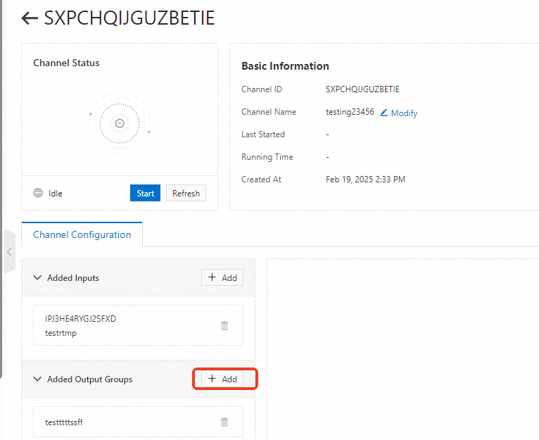
Task: Click the Channel Status heading
Action: pyautogui.click(x=66, y=63)
